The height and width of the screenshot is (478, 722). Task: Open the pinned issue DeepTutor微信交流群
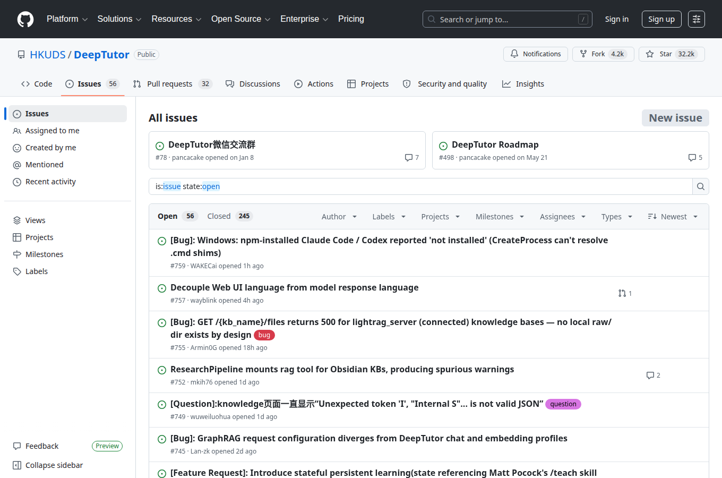(212, 144)
